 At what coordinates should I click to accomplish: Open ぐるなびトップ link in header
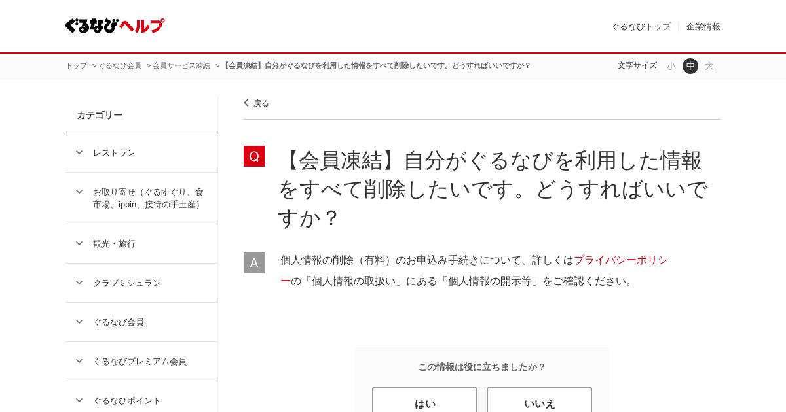[x=641, y=27]
